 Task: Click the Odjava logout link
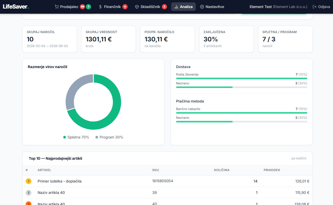(x=321, y=7)
